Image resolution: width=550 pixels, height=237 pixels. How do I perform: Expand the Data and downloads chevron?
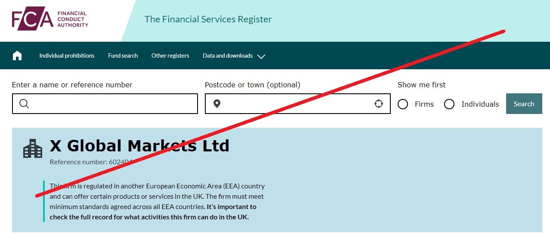pos(261,56)
